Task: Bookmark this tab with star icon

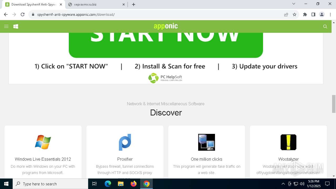Action: pos(295,14)
